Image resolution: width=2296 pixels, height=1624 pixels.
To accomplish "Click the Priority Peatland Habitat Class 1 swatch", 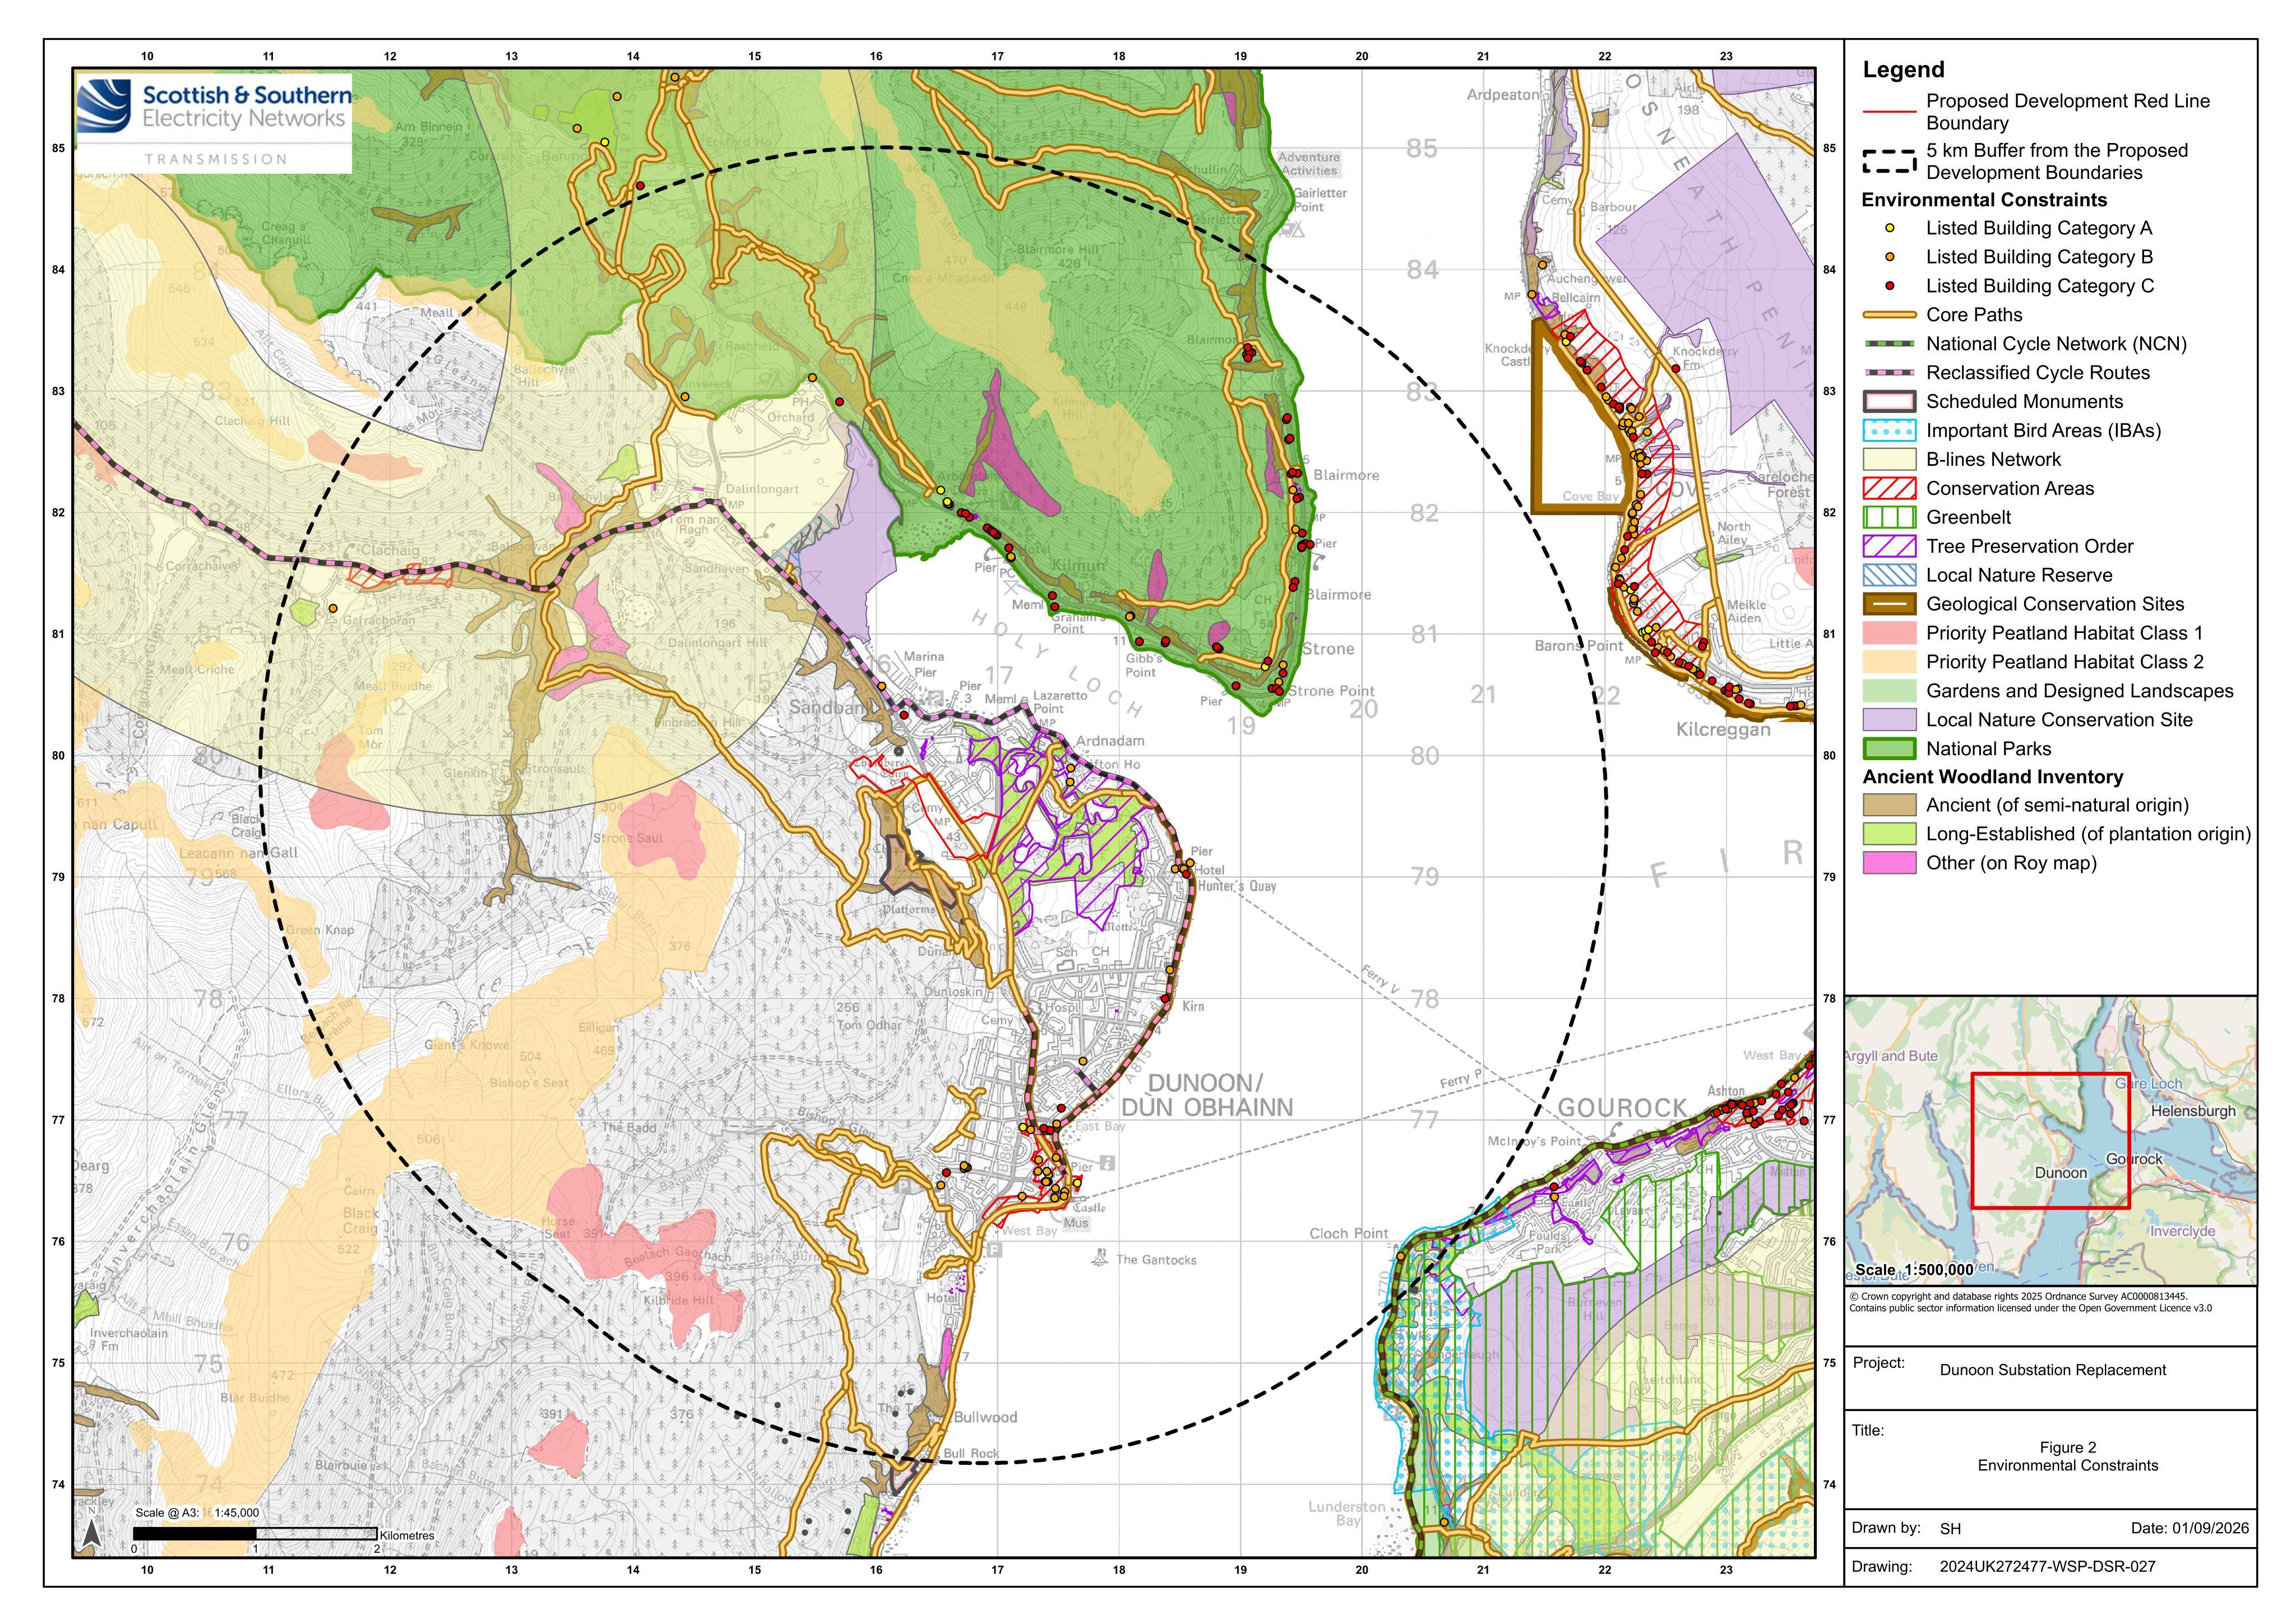I will coord(1889,634).
